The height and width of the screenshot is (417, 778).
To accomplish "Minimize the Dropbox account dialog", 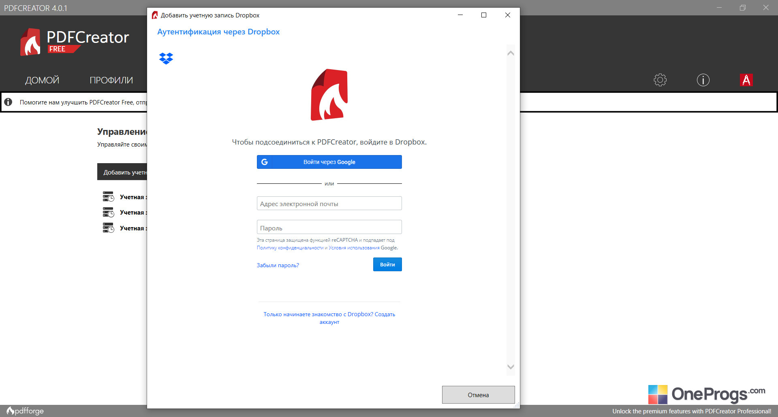I will tap(460, 15).
